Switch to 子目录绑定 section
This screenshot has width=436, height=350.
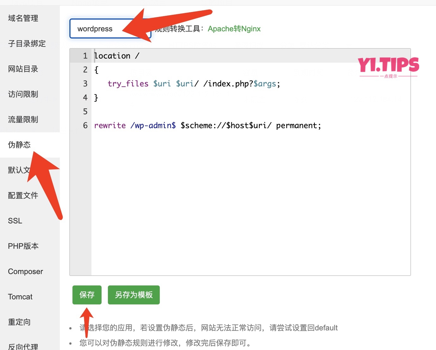tap(27, 43)
